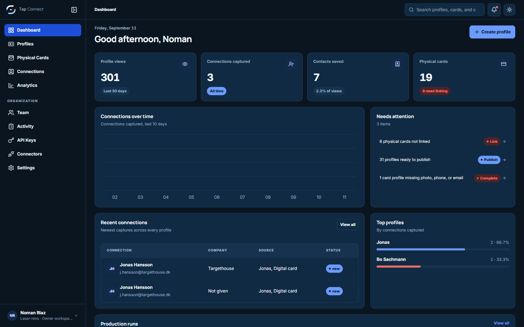Click chart axis label 06
524x327 pixels.
217,197
